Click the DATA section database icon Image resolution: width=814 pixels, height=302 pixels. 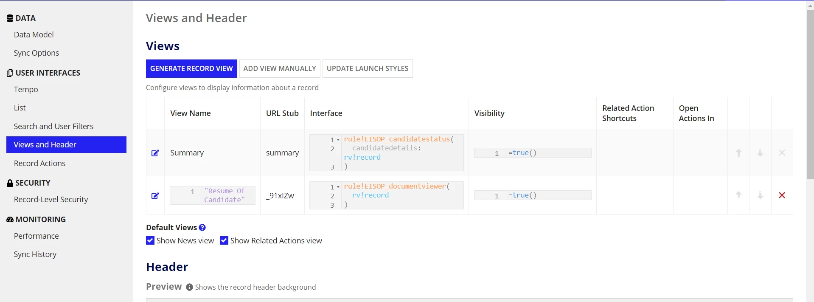pos(10,18)
